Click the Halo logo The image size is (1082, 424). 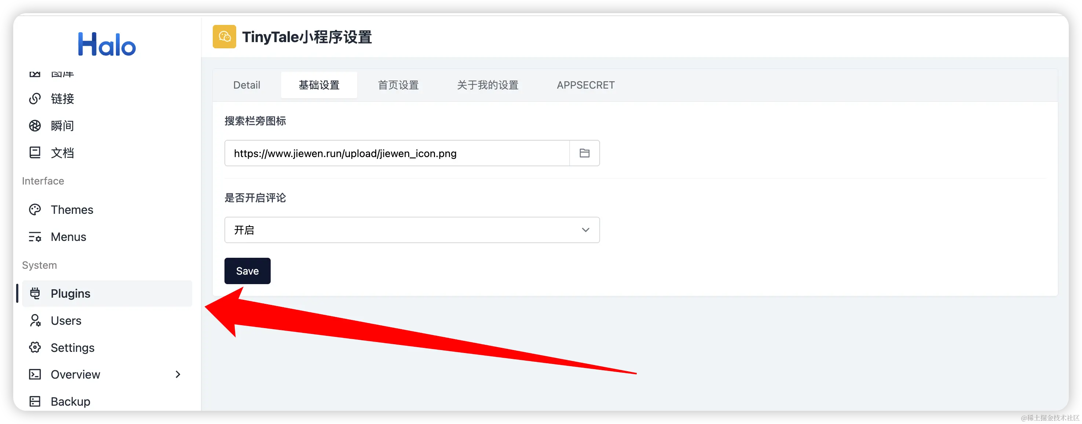click(107, 44)
